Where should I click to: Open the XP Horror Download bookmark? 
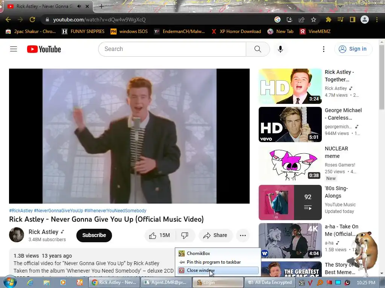click(x=236, y=31)
